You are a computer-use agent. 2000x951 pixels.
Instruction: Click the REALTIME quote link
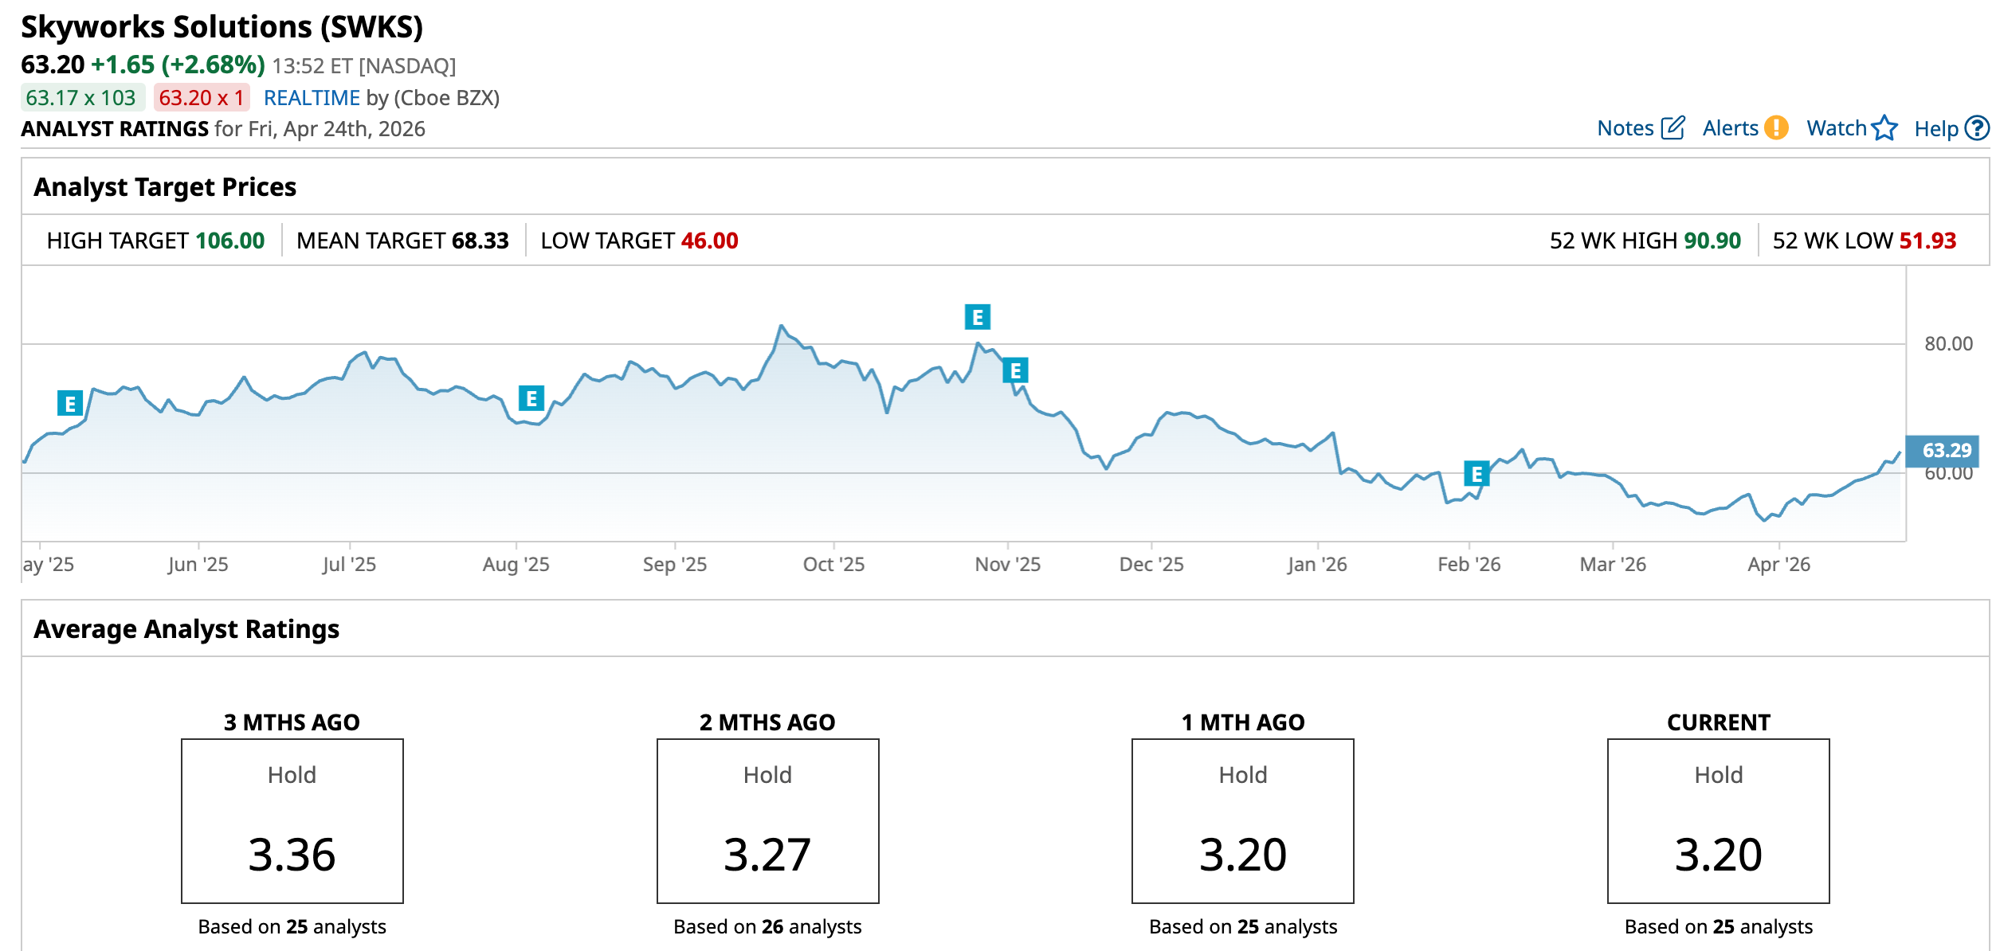tap(312, 98)
